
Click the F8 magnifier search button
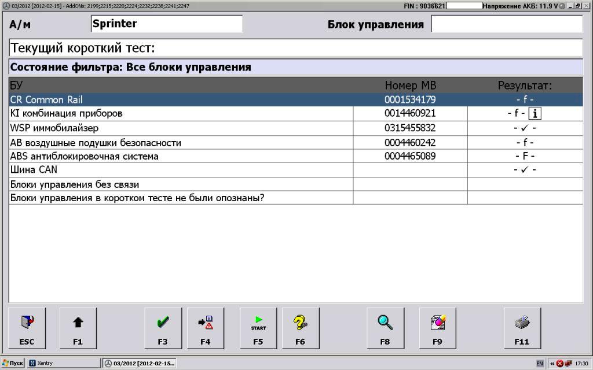[x=385, y=328]
